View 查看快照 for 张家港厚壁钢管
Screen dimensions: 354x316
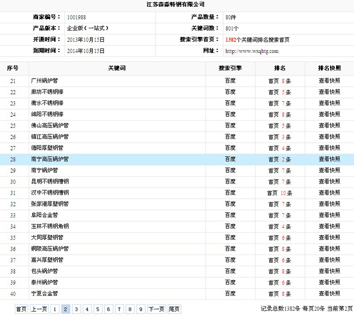pos(329,204)
